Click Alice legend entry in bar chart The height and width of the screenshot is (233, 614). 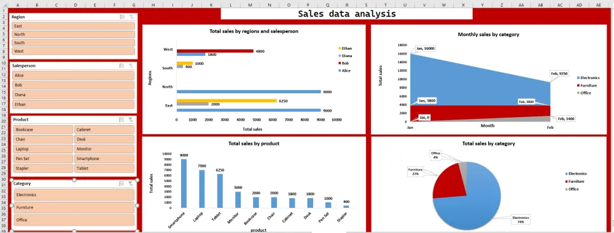tap(344, 71)
